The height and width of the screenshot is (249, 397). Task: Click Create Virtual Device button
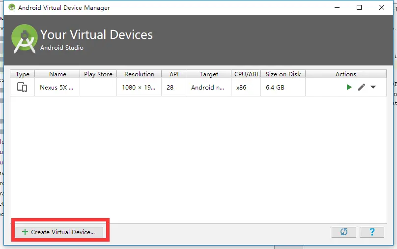(x=59, y=232)
